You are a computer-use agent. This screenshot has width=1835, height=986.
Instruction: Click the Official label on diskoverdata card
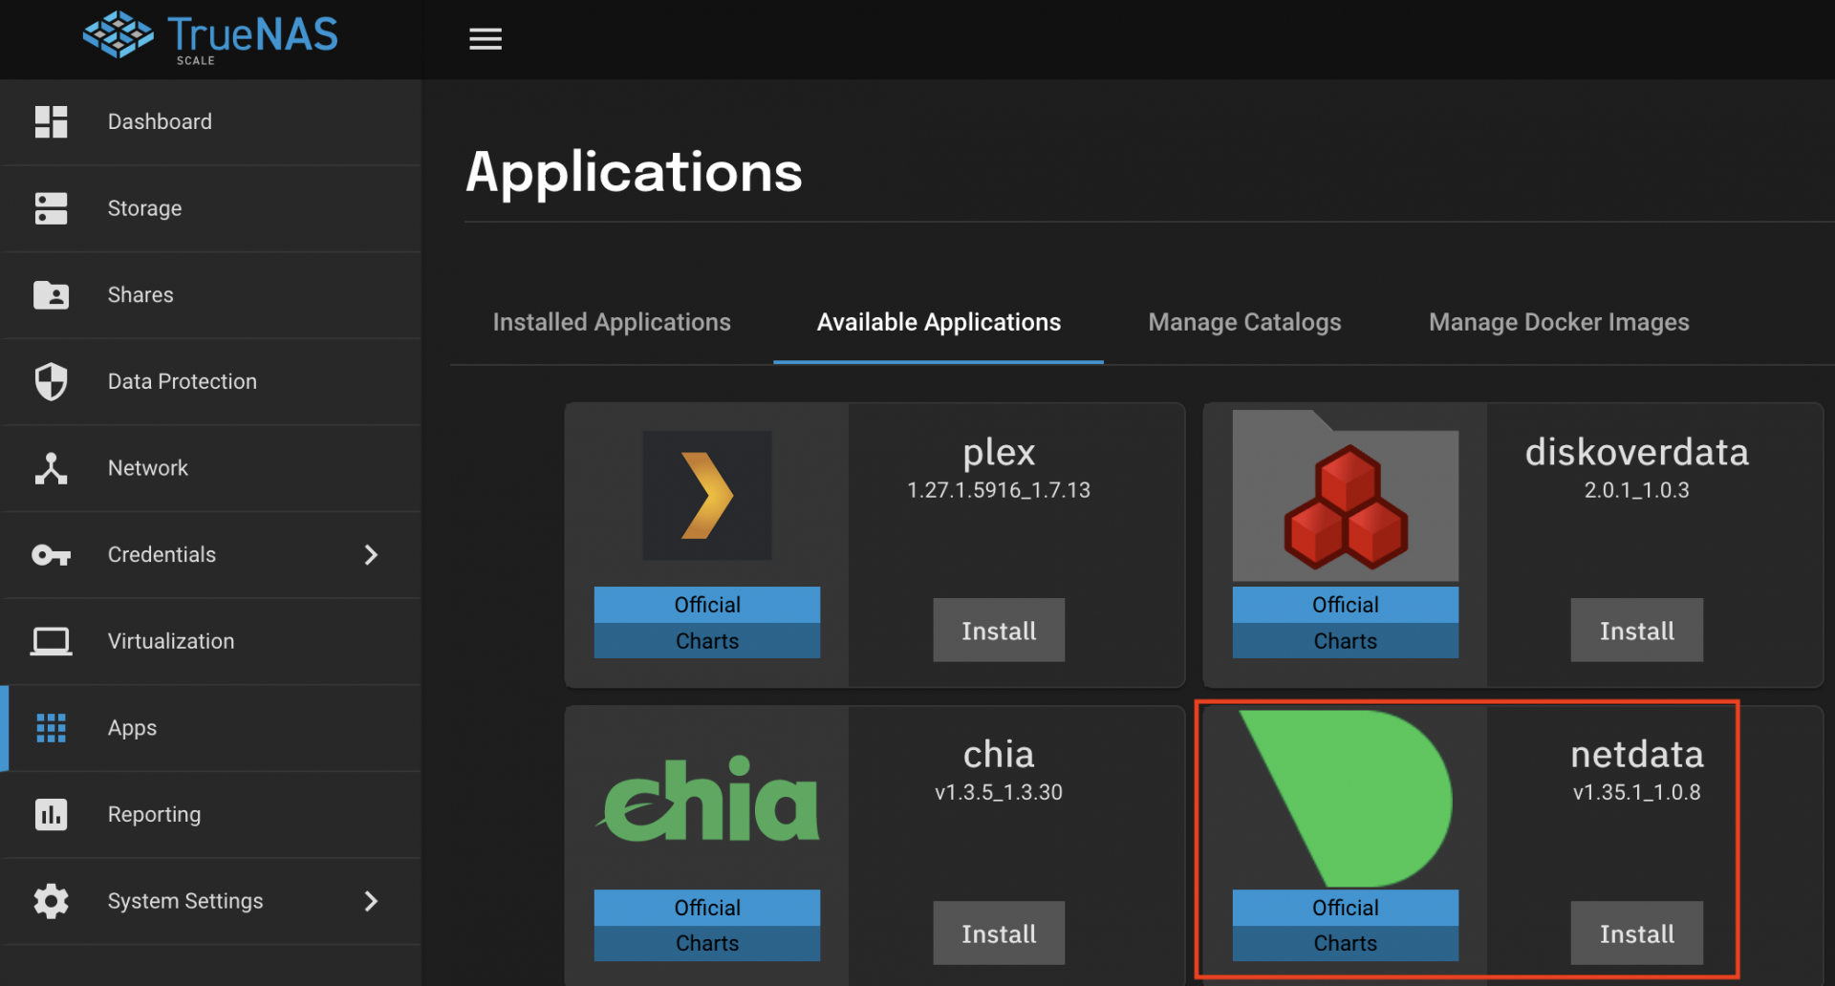pyautogui.click(x=1346, y=605)
